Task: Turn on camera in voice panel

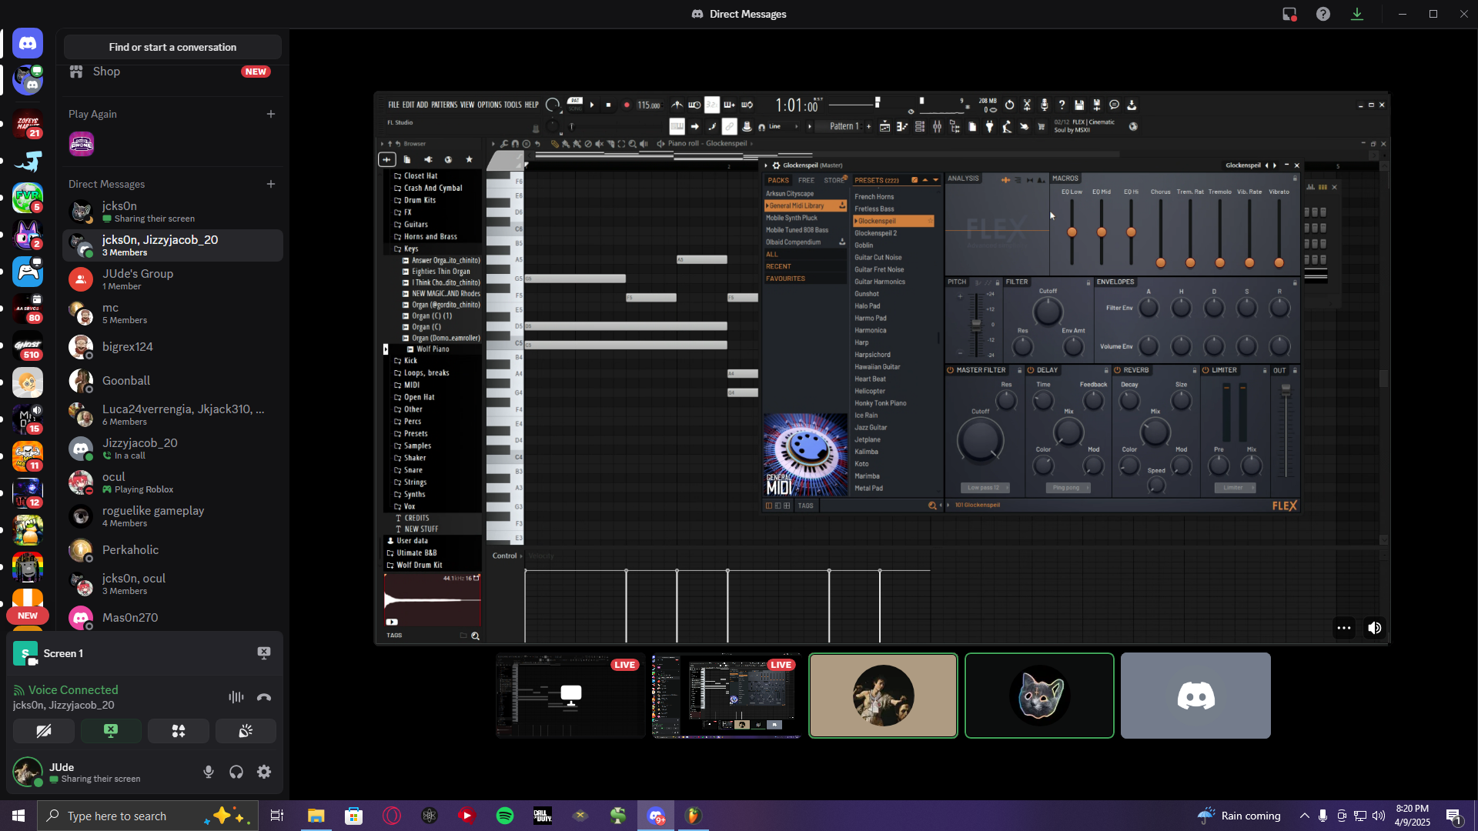Action: 44,731
